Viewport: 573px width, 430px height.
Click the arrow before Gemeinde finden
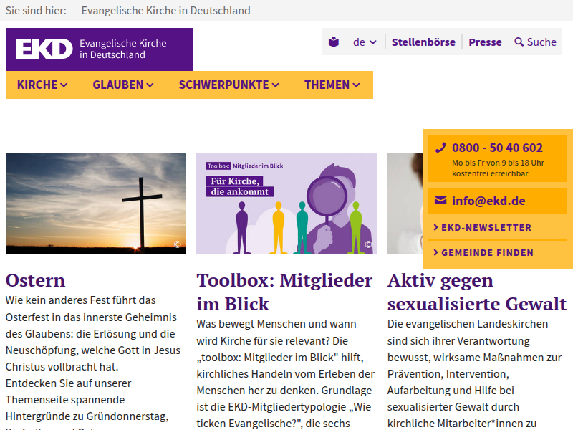point(435,253)
